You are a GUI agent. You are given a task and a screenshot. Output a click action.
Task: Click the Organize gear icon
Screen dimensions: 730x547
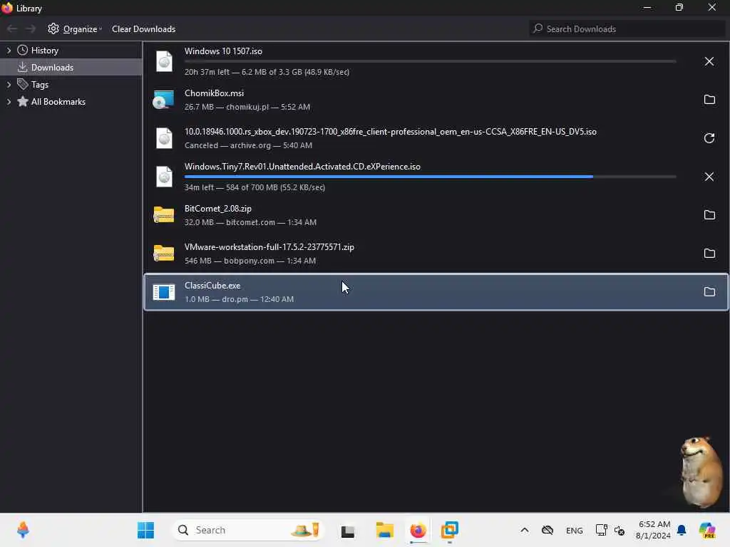click(x=53, y=28)
